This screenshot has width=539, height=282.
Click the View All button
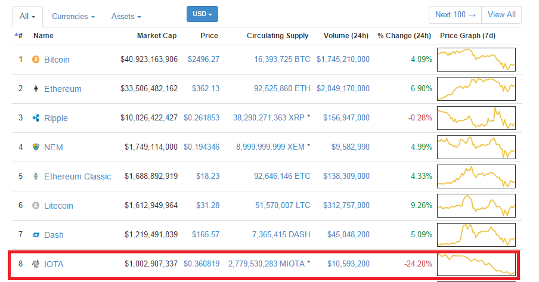(501, 15)
